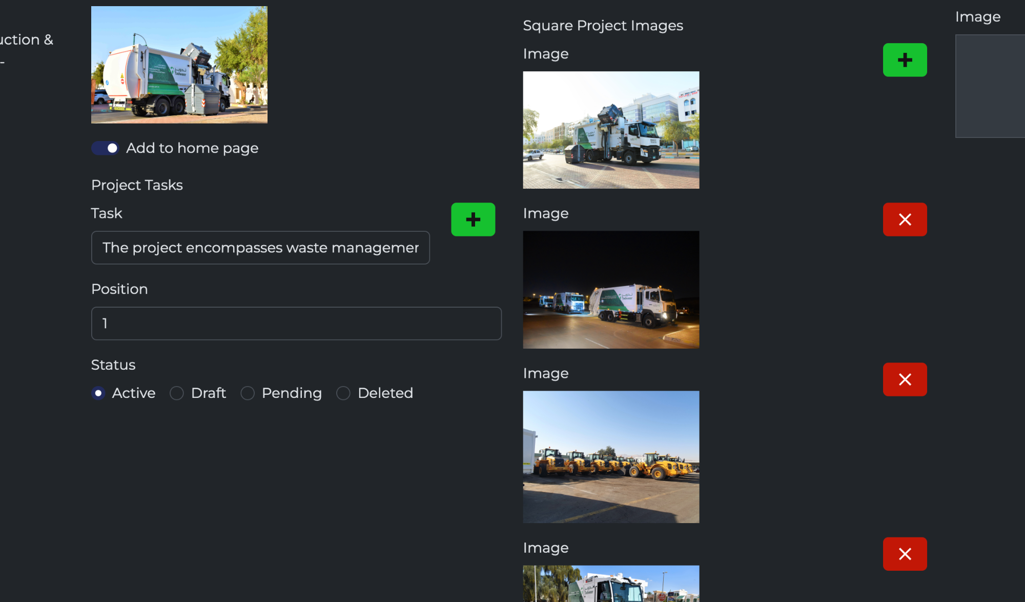Open the main garbage truck thumbnail
Screen dimensions: 1025x602
pyautogui.click(x=179, y=65)
